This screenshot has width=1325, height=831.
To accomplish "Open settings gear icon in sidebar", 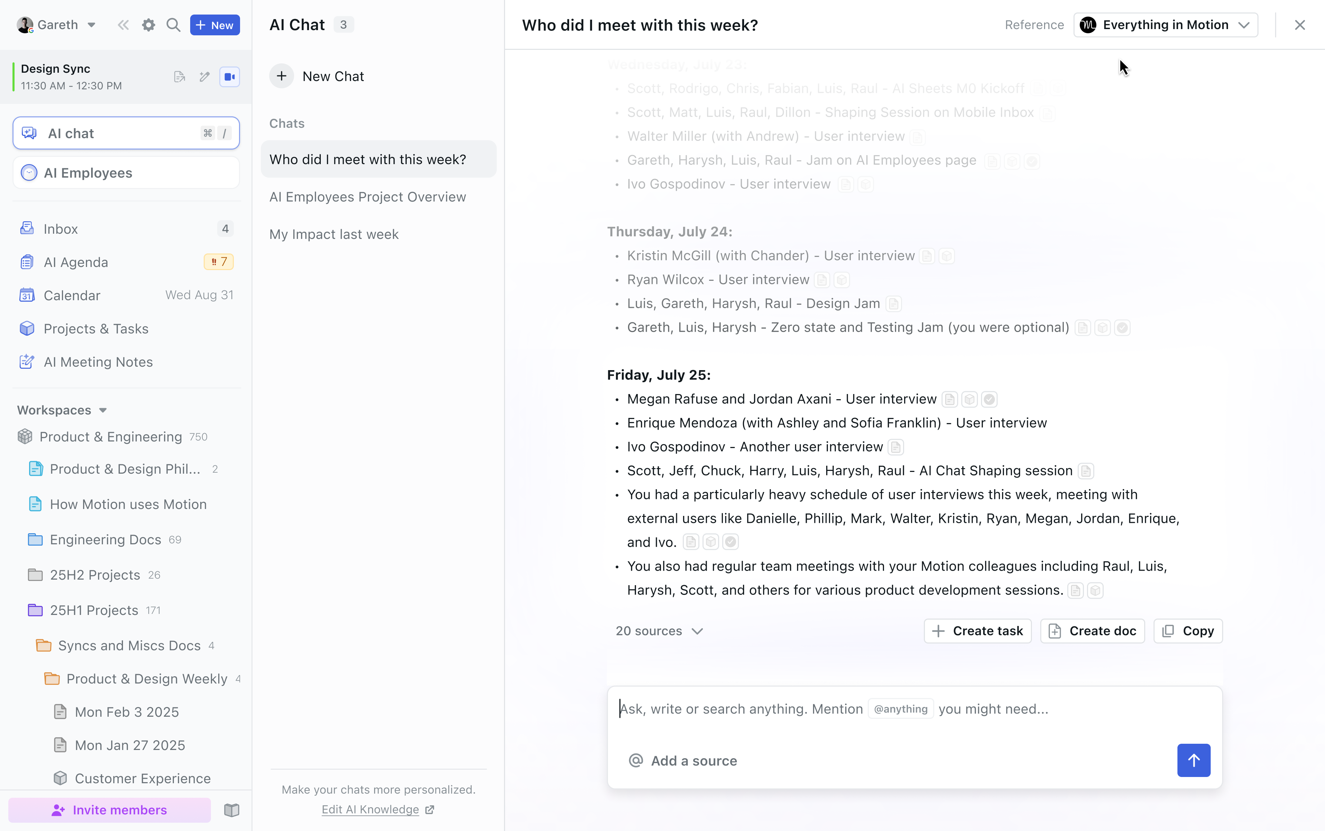I will pos(149,25).
